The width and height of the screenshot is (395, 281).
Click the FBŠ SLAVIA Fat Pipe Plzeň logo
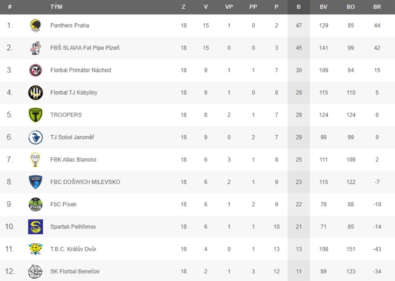[x=36, y=48]
